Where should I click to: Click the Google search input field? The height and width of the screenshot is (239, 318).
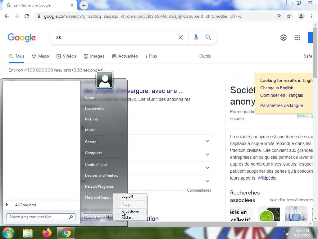tap(116, 37)
